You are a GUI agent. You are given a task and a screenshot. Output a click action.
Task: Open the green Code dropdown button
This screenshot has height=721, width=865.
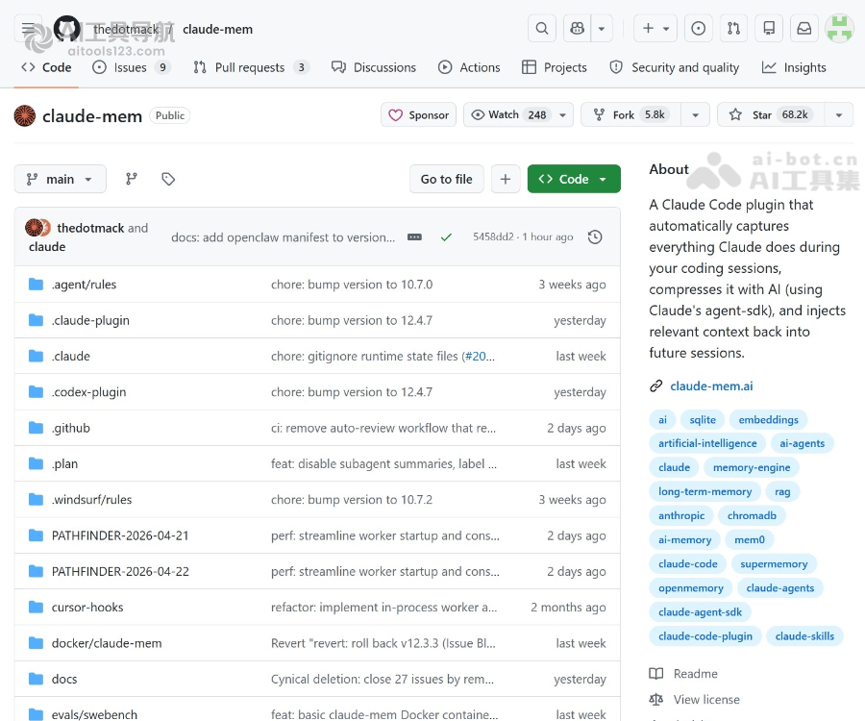point(574,179)
